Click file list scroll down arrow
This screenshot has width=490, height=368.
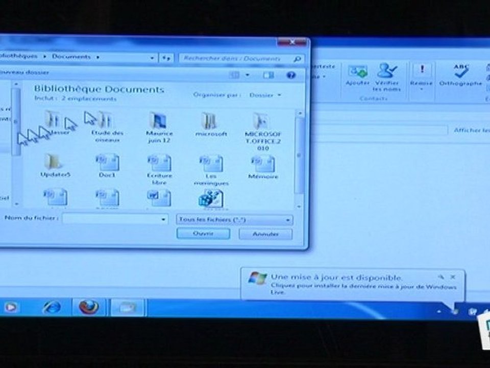(299, 206)
